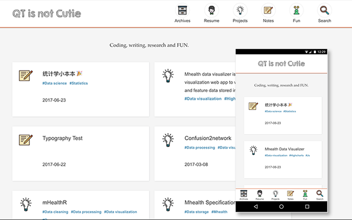Viewport: 352px width, 220px height.
Task: Click the desktop site title QT is not Cutie
Action: (47, 13)
